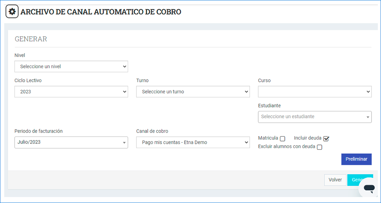Change the Periodo de facturación from Julio/2023
Image resolution: width=381 pixels, height=203 pixels.
71,142
